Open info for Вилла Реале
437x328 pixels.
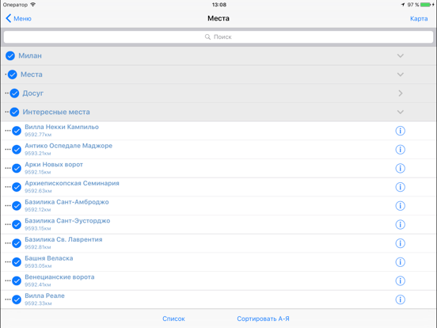pyautogui.click(x=401, y=299)
